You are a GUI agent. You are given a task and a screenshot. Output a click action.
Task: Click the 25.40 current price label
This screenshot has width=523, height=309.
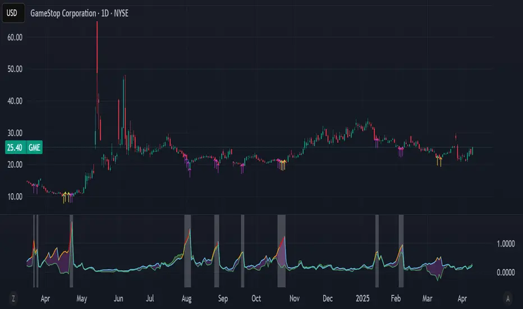coord(15,147)
